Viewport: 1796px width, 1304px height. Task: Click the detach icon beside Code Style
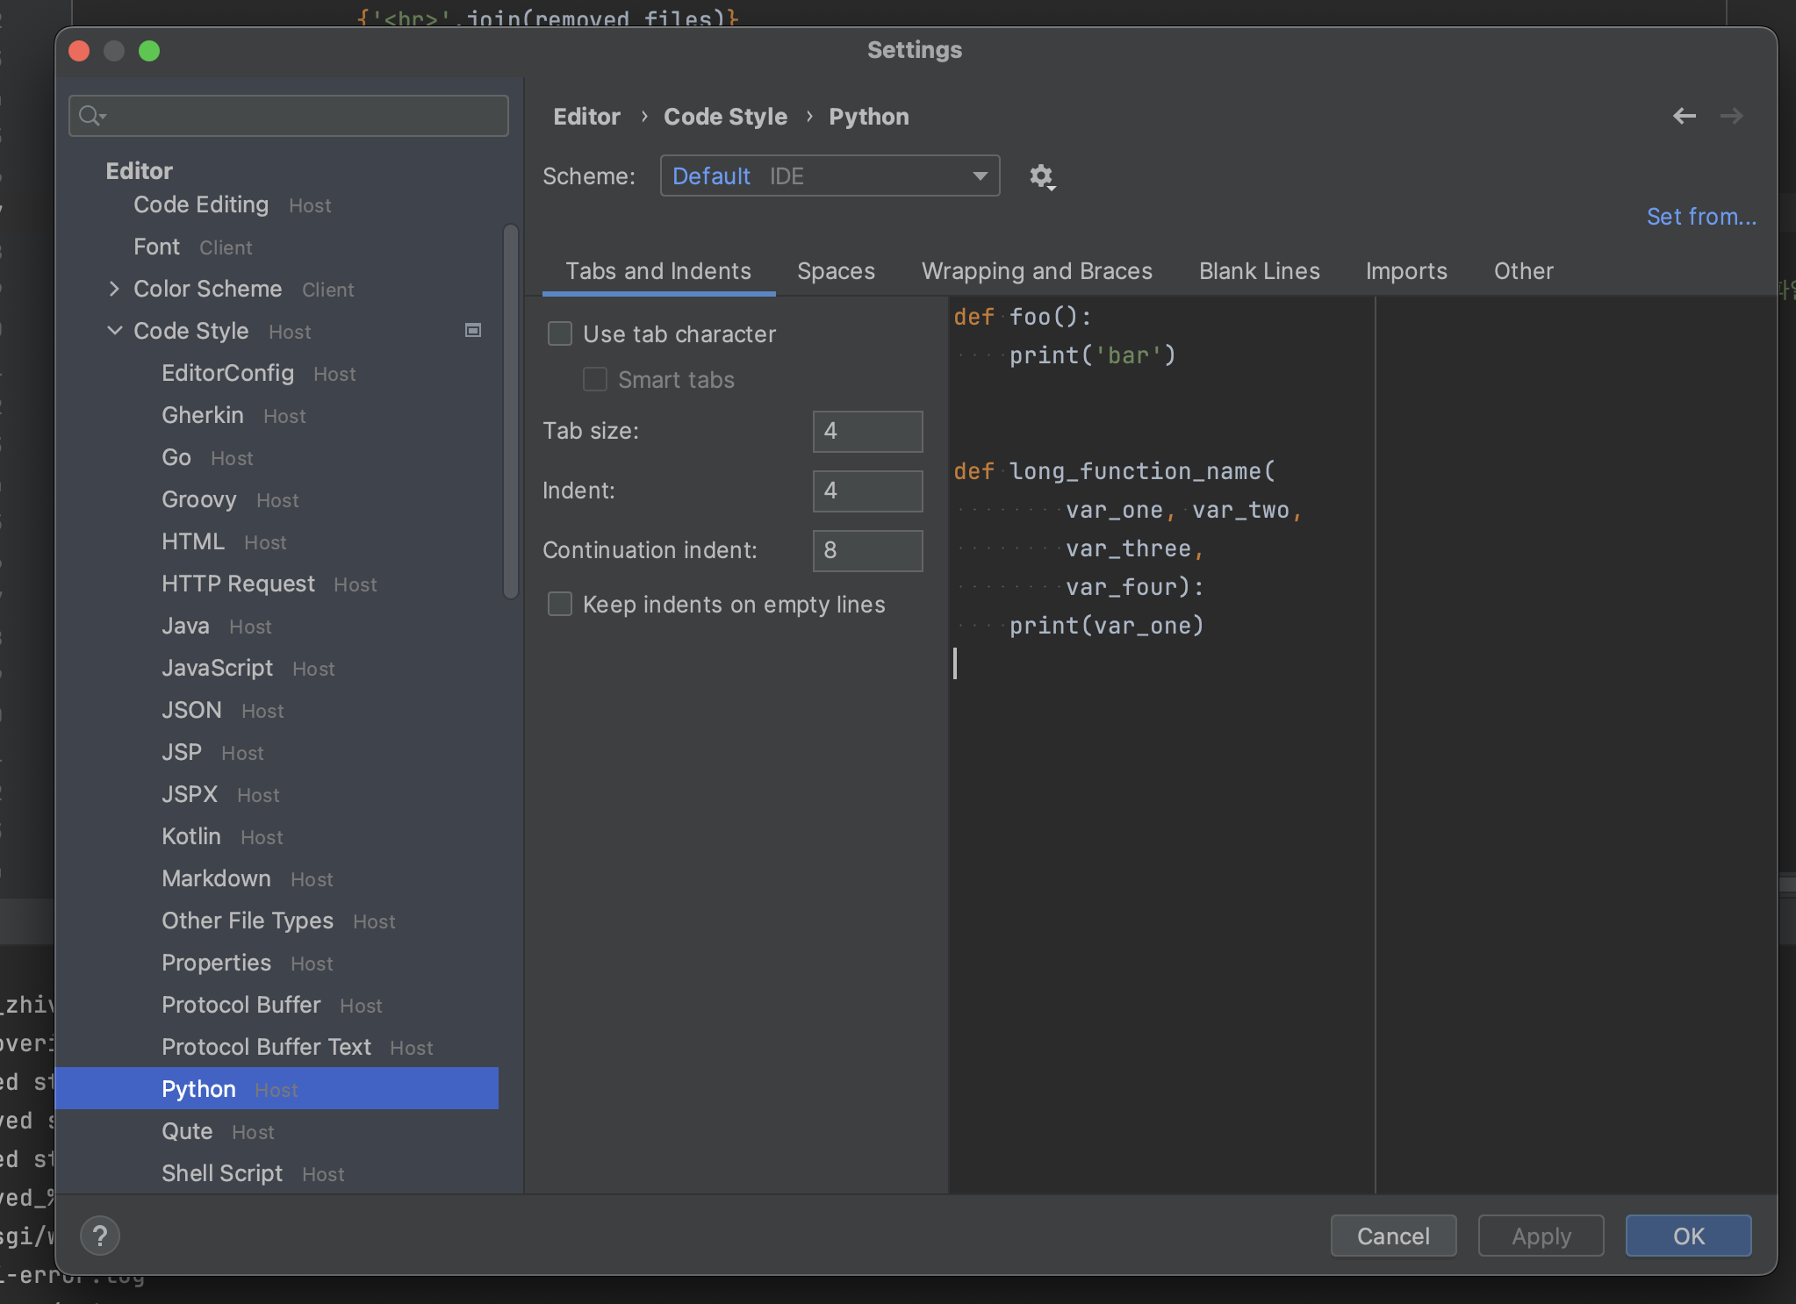(x=472, y=330)
